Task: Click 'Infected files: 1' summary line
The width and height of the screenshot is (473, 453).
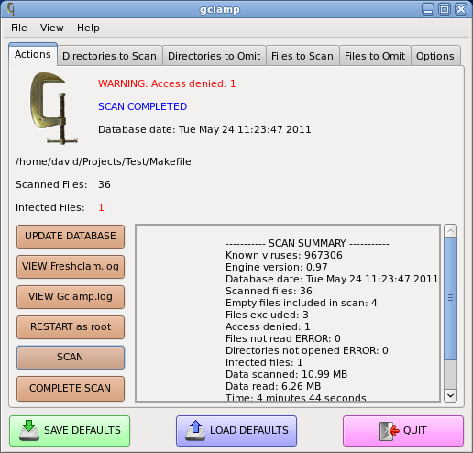Action: click(x=264, y=362)
